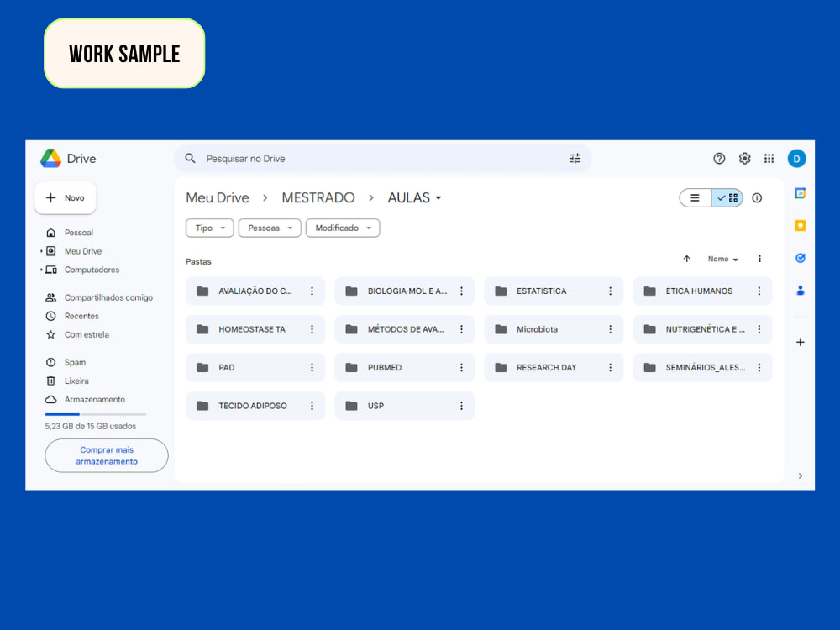Open more actions for AVALIAÇÃO DO C... folder
Screen dimensions: 840x630
312,291
